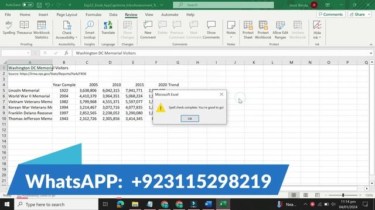The image size is (375, 210).
Task: Open Allow Edit Ranges
Action: pyautogui.click(x=280, y=30)
